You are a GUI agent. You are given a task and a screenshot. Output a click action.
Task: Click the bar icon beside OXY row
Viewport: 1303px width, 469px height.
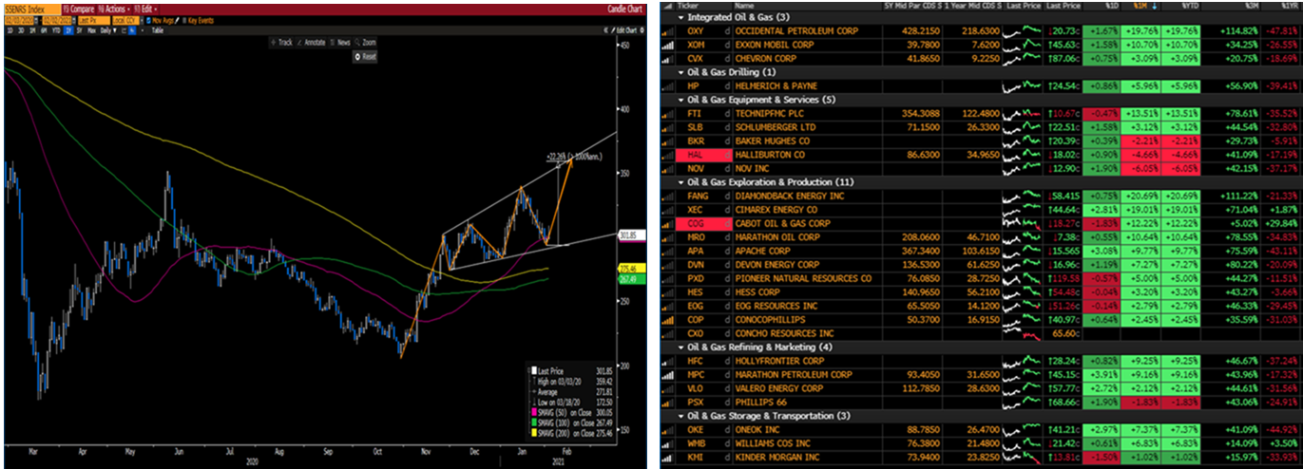point(666,30)
